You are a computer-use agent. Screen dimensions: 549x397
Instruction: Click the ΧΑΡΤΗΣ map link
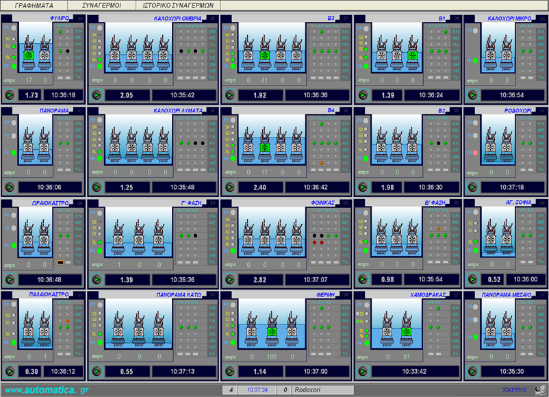pyautogui.click(x=514, y=389)
